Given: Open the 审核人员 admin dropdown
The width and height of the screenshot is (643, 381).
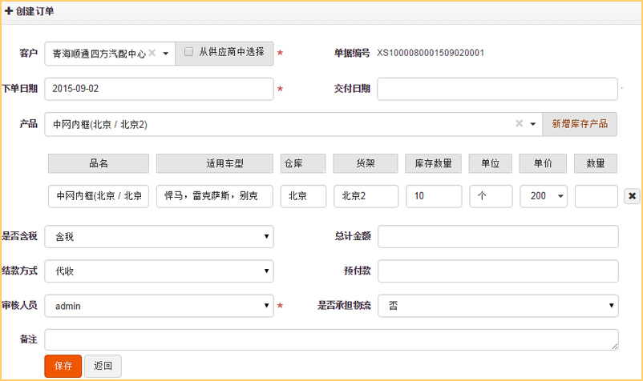Looking at the screenshot, I should [x=159, y=306].
